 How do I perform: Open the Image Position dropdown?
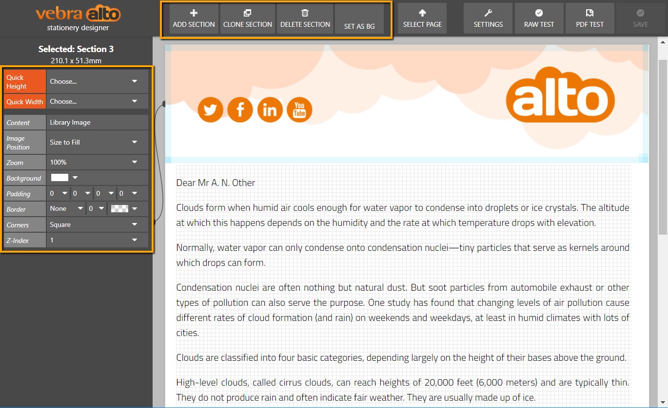(97, 142)
